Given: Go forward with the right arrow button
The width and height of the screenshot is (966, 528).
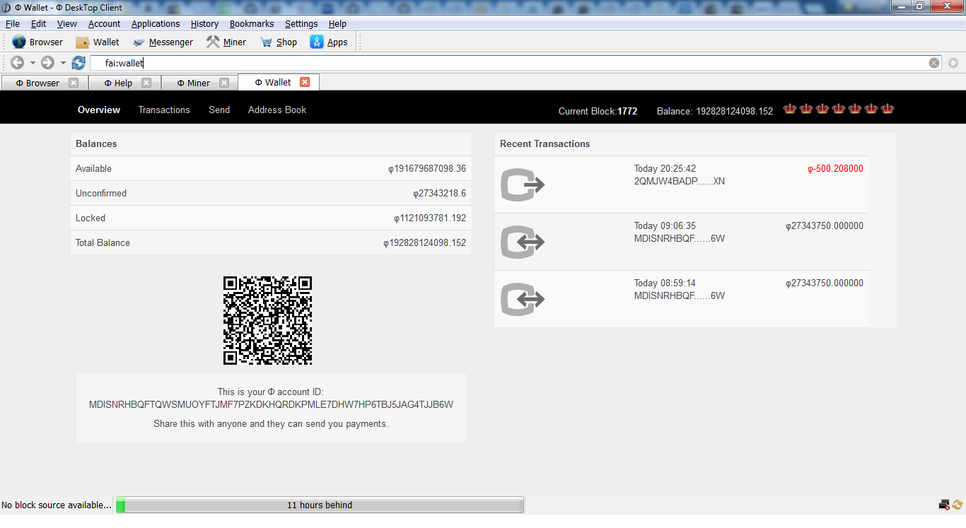Looking at the screenshot, I should [x=47, y=63].
